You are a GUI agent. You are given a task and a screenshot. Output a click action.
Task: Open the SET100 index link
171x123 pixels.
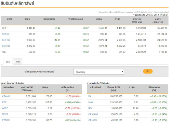click(x=6, y=40)
